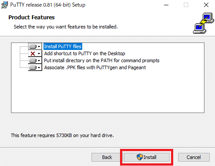
Task: Click the installer icon in title bar
Action: pyautogui.click(x=4, y=5)
